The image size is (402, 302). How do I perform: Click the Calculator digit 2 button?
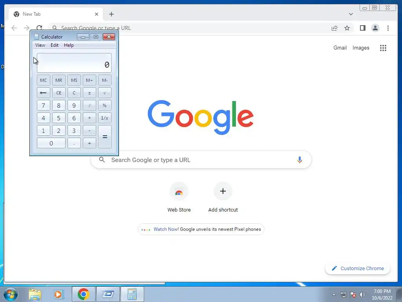(x=59, y=131)
